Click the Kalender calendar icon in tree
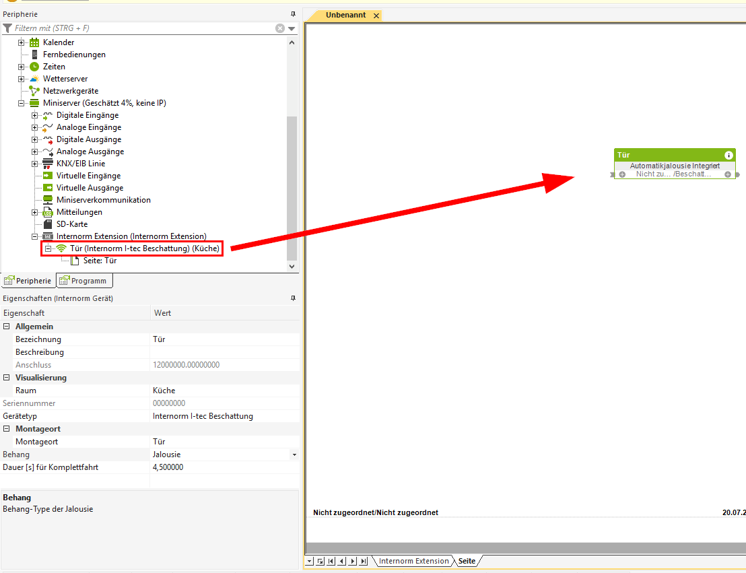Viewport: 746px width, 573px height. (34, 42)
